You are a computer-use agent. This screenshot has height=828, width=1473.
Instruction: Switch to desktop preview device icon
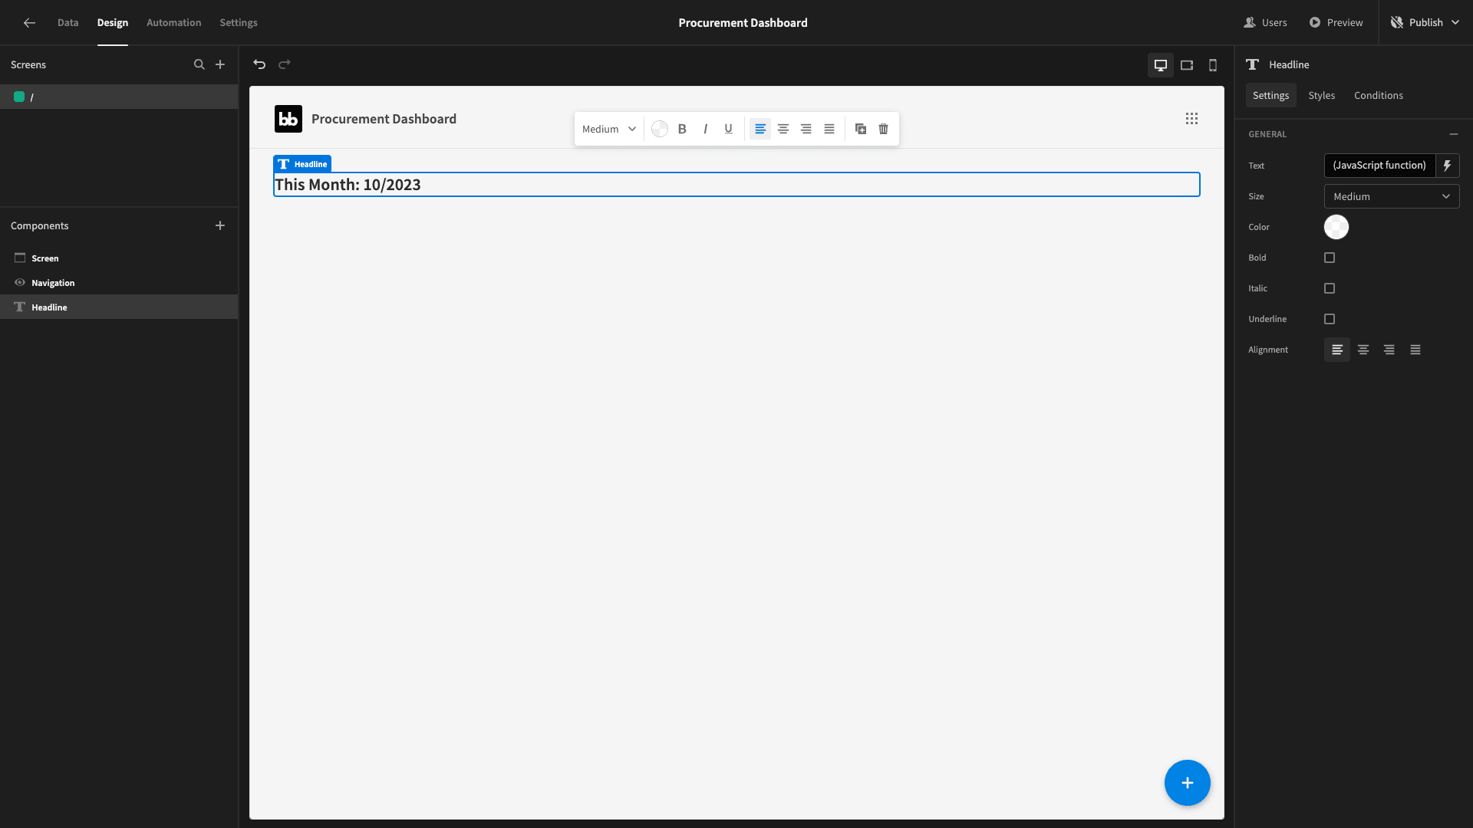click(1161, 65)
